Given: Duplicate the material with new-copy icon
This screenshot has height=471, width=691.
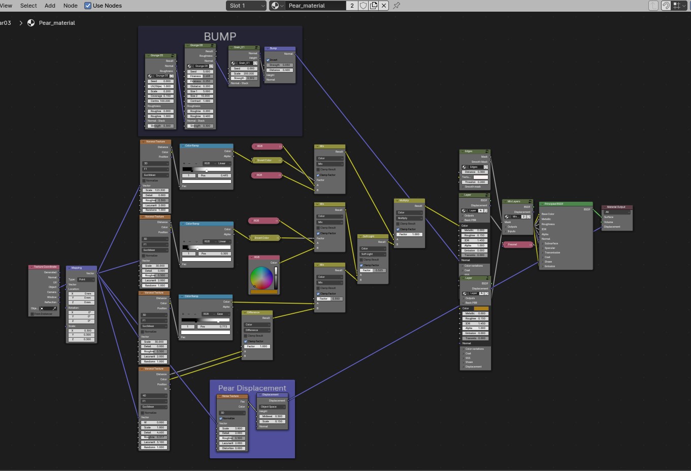Looking at the screenshot, I should pyautogui.click(x=374, y=6).
